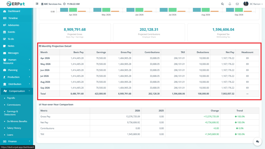Click the Projected Gross summary card
Image resolution: width=265 pixels, height=149 pixels.
click(75, 32)
